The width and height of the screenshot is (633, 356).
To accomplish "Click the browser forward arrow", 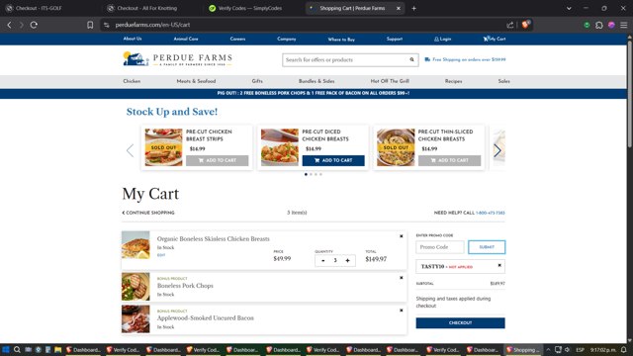I will 22,25.
